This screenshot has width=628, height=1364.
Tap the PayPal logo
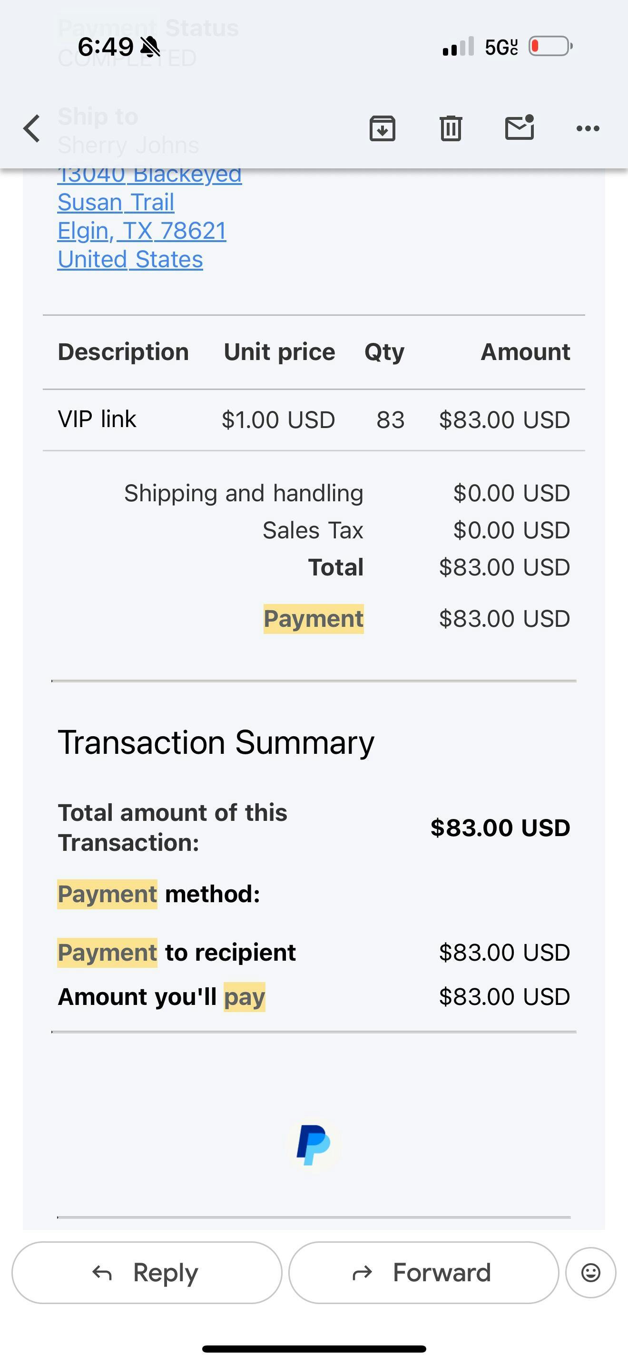(314, 1145)
